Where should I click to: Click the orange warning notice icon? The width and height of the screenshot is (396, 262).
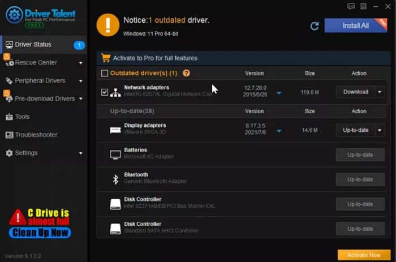point(108,25)
